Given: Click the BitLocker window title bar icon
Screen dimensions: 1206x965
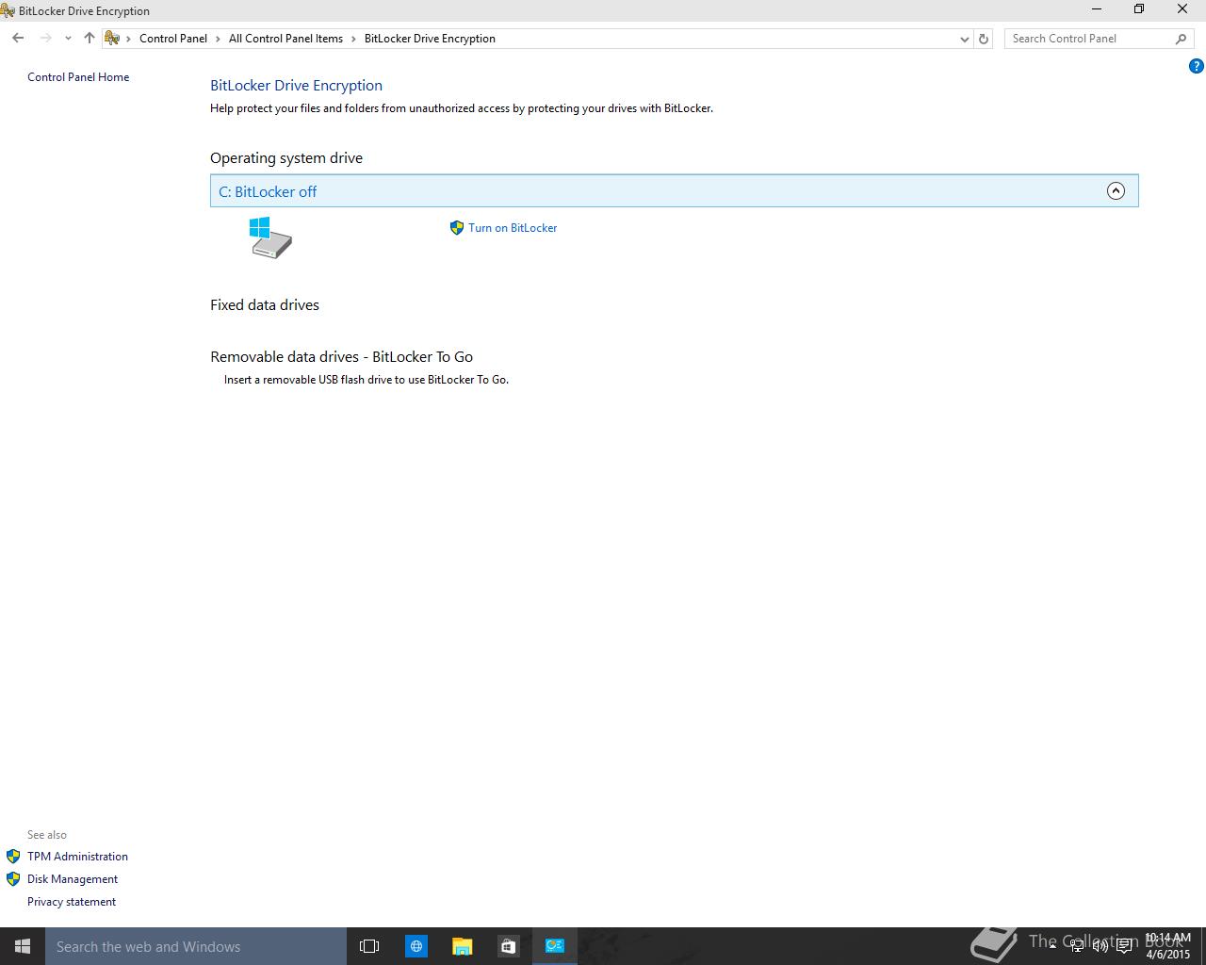Looking at the screenshot, I should tap(8, 10).
